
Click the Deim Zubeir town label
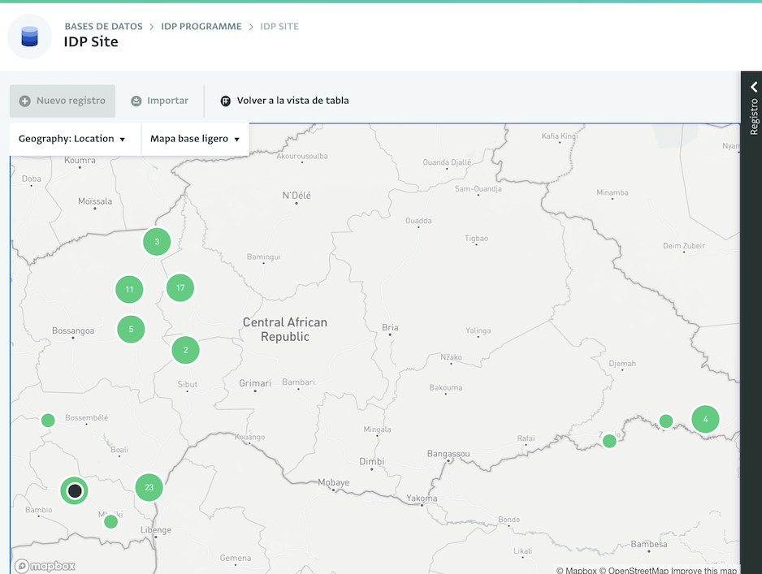[684, 246]
